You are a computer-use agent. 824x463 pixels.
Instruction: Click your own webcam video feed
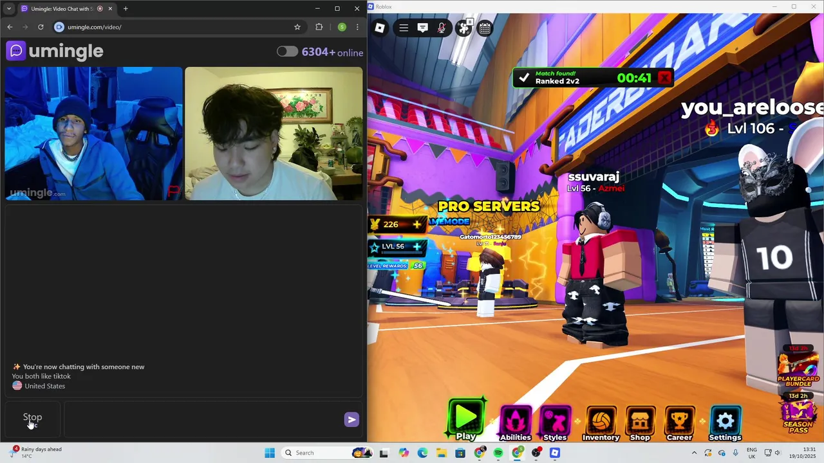[x=274, y=134]
